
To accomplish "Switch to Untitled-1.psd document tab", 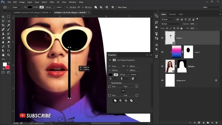I will click(31, 12).
